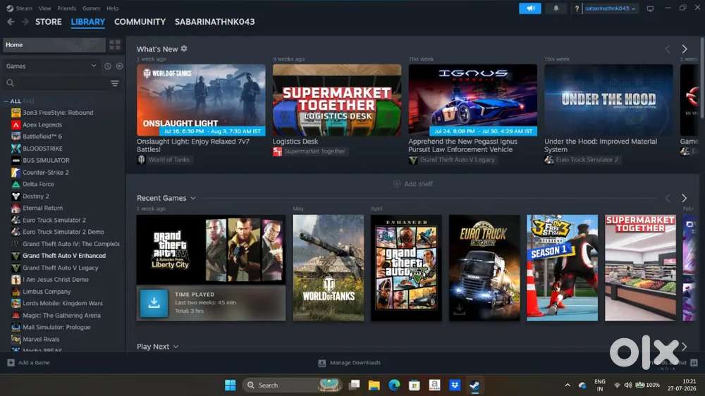Open the View menu
This screenshot has height=396, width=705.
(44, 8)
